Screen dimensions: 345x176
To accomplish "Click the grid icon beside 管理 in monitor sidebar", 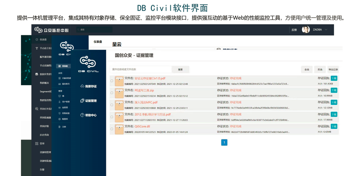I will [37, 143].
